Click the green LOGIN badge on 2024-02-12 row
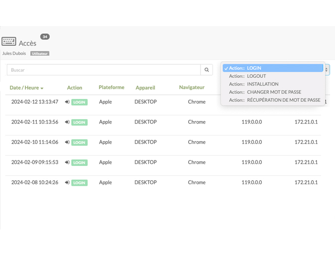The width and height of the screenshot is (335, 255). coord(79,102)
